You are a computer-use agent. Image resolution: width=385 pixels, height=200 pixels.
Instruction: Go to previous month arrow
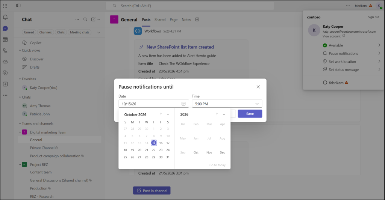(161, 114)
